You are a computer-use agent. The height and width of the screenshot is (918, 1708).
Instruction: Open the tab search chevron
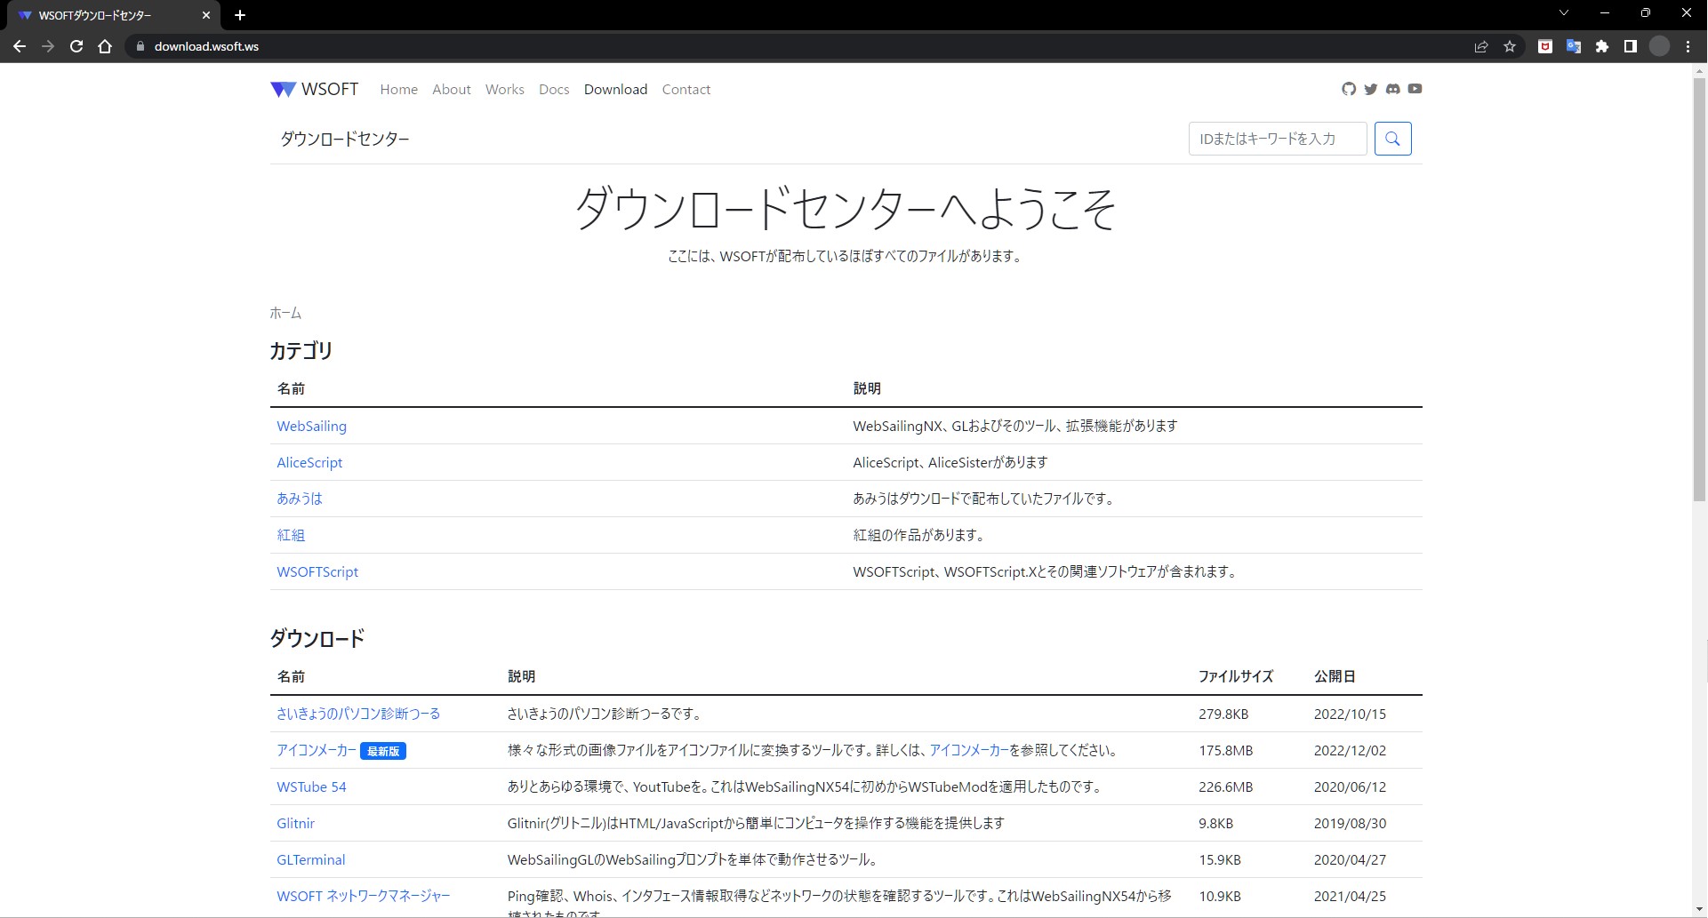[1563, 12]
